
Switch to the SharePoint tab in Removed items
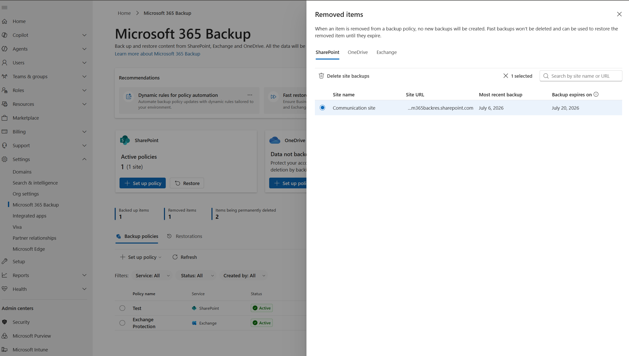tap(327, 52)
